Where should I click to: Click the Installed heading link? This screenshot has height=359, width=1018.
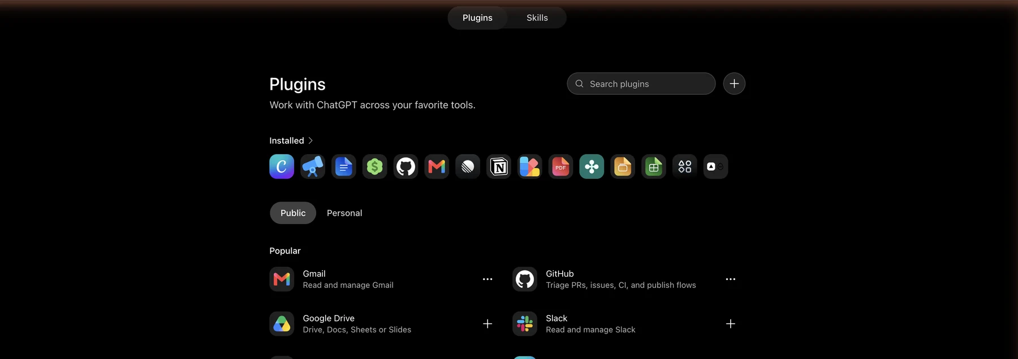pyautogui.click(x=287, y=141)
